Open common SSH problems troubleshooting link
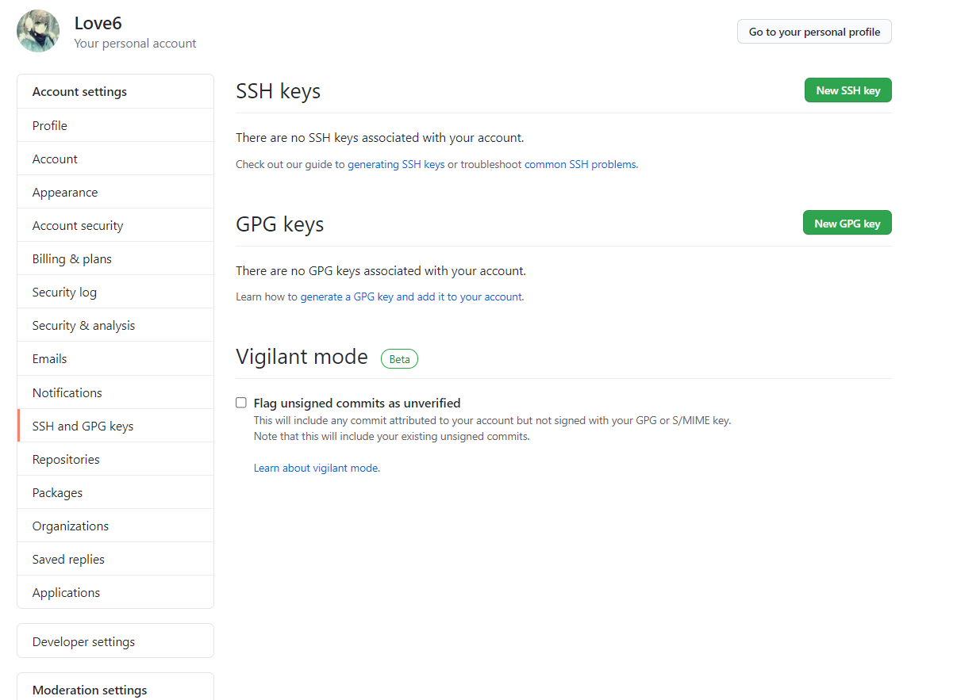957x700 pixels. pos(580,165)
